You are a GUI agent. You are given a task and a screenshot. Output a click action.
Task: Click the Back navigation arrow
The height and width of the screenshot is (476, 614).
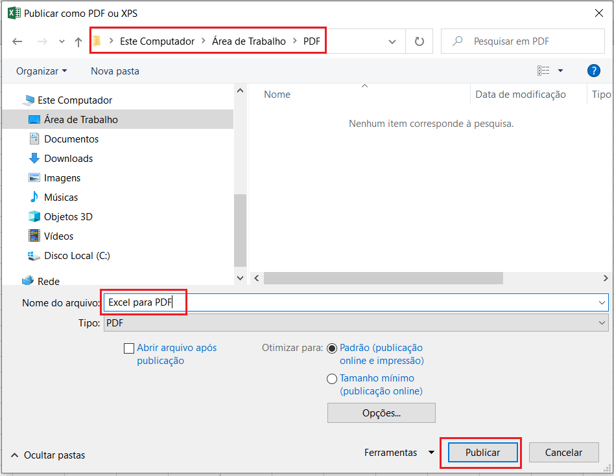click(18, 41)
